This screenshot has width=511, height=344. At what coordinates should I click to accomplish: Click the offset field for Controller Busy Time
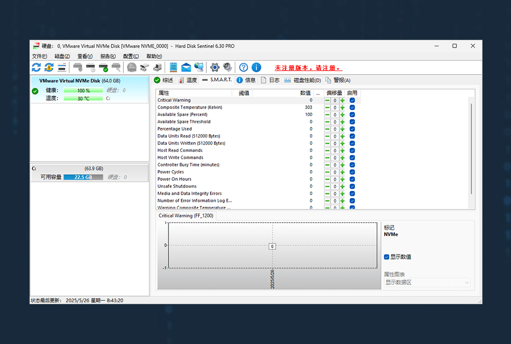[x=335, y=165]
